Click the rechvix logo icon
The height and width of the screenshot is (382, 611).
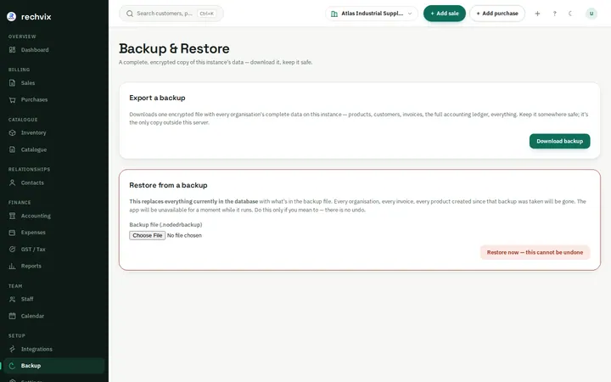click(12, 16)
